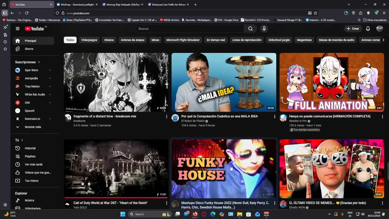Open the El Robot de Platón channel avatar

pos(175,118)
